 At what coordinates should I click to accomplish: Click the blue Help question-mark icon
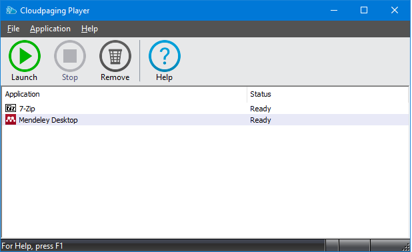pos(165,56)
